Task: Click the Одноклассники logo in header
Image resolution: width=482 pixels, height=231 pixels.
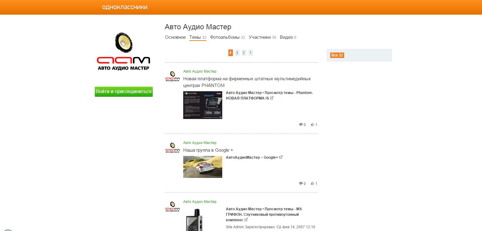Action: tap(125, 7)
